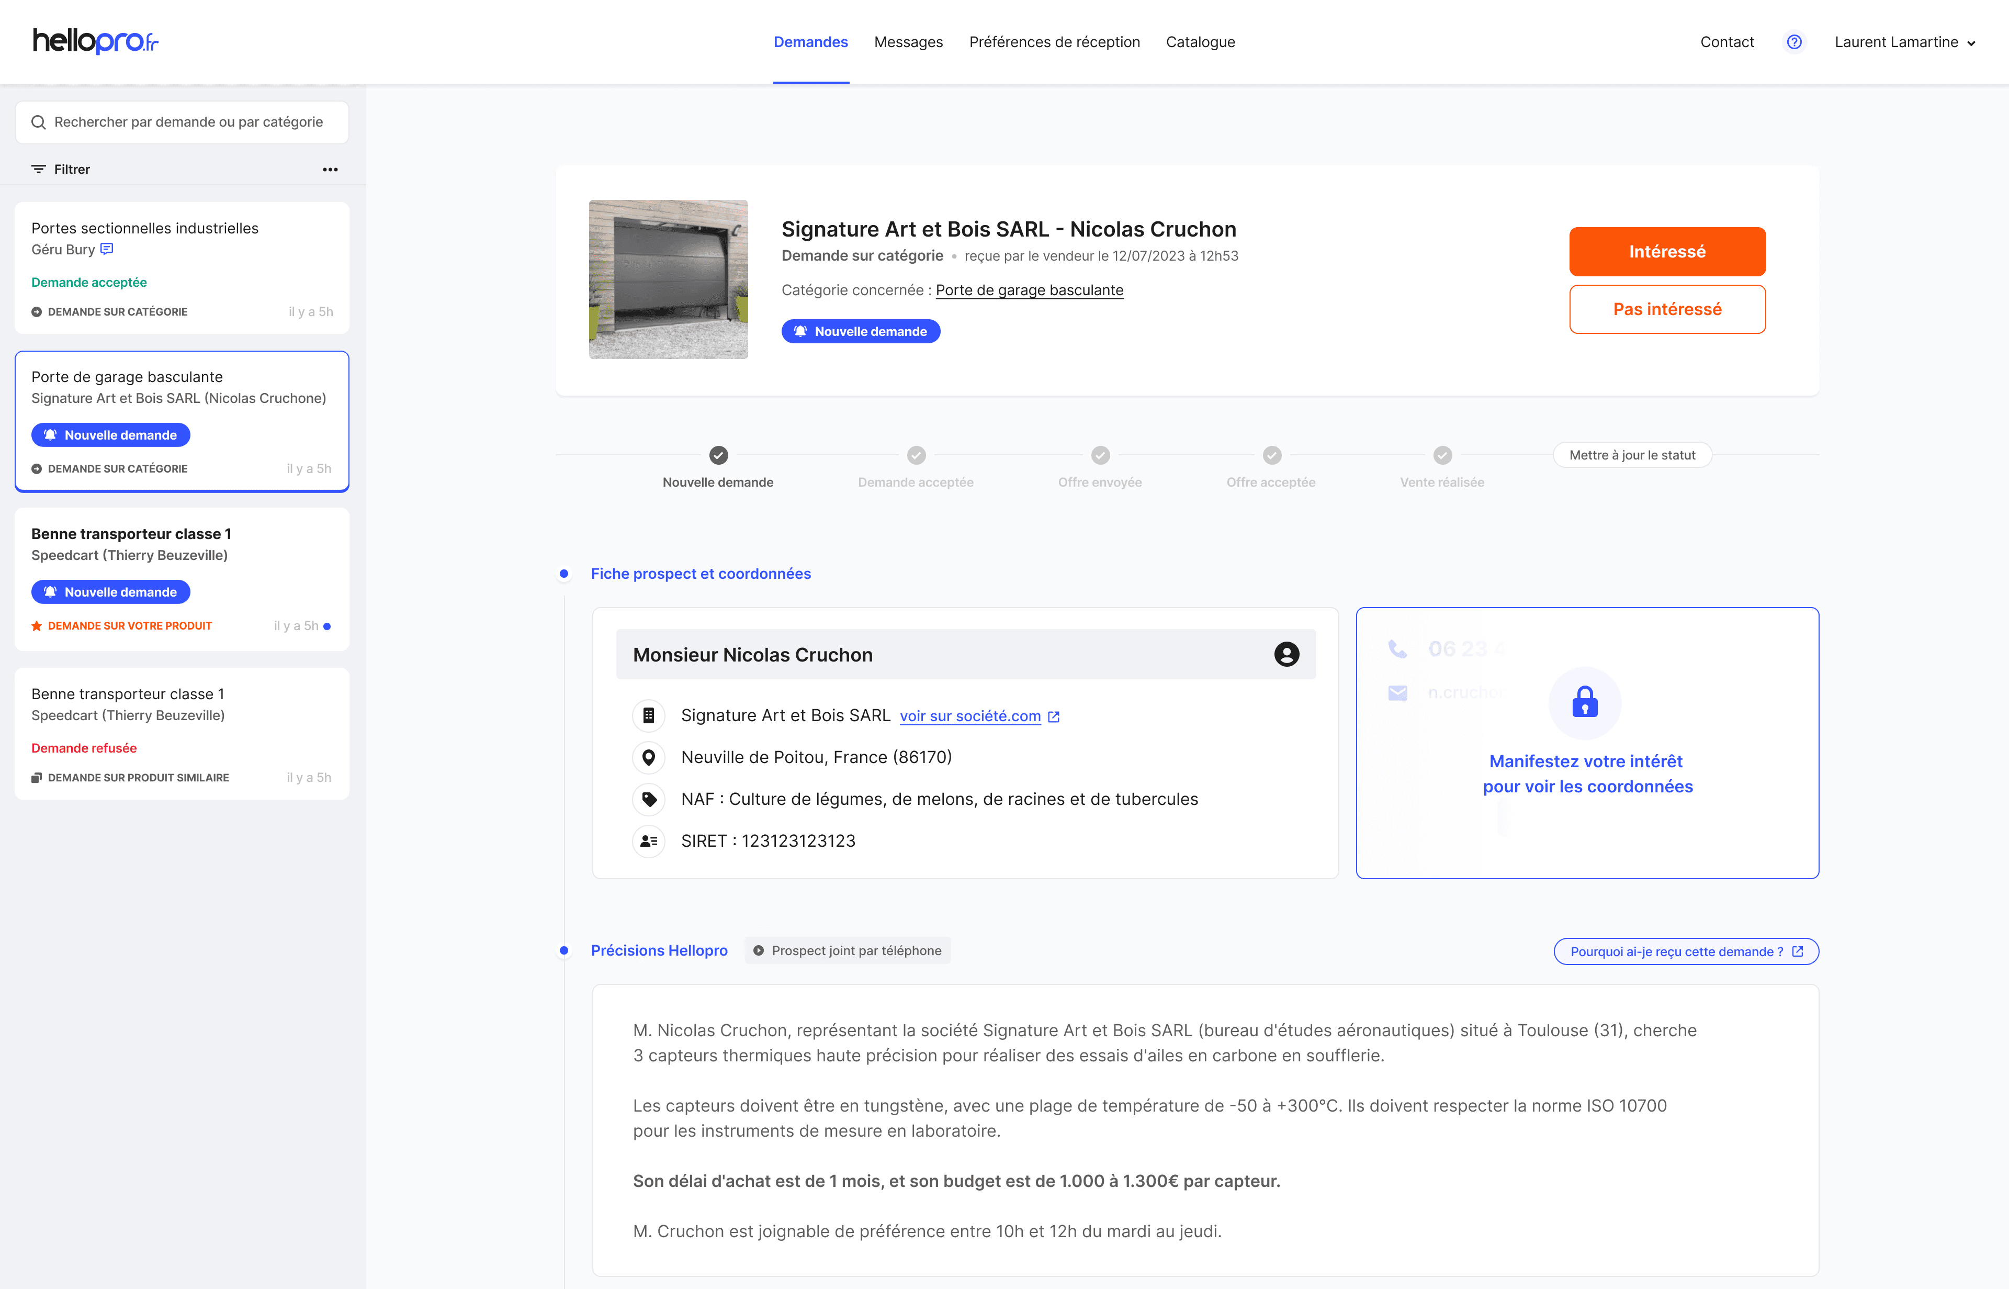Click the 'Demande refusée' status text
The height and width of the screenshot is (1289, 2009).
click(84, 748)
